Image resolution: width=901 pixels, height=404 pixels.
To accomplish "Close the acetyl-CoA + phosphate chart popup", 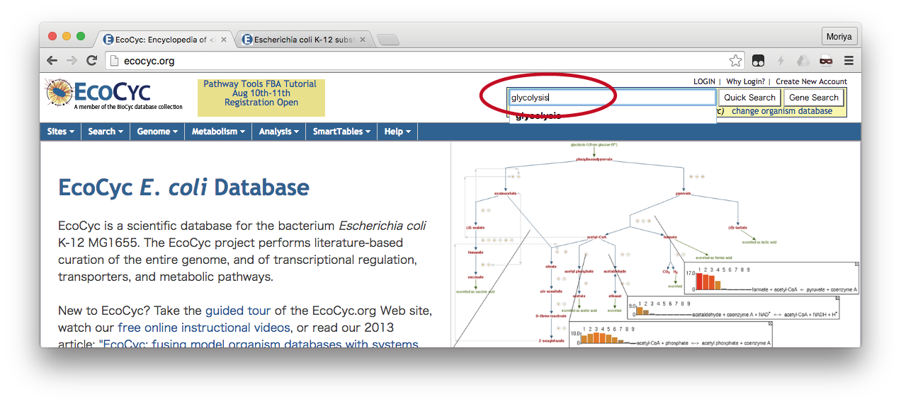I will [x=769, y=324].
